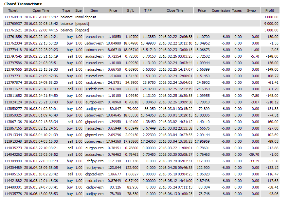
Task: Click the audusd-ecn item in ticket 113797545 row
Action: tap(94, 56)
